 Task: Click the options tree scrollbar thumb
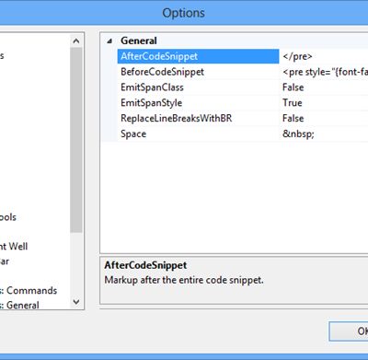(76, 140)
